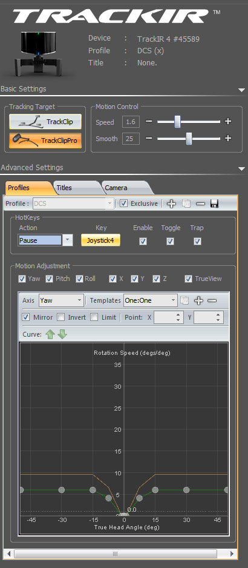This screenshot has height=568, width=248.
Task: Disable the X axis checkbox
Action: coord(113,279)
